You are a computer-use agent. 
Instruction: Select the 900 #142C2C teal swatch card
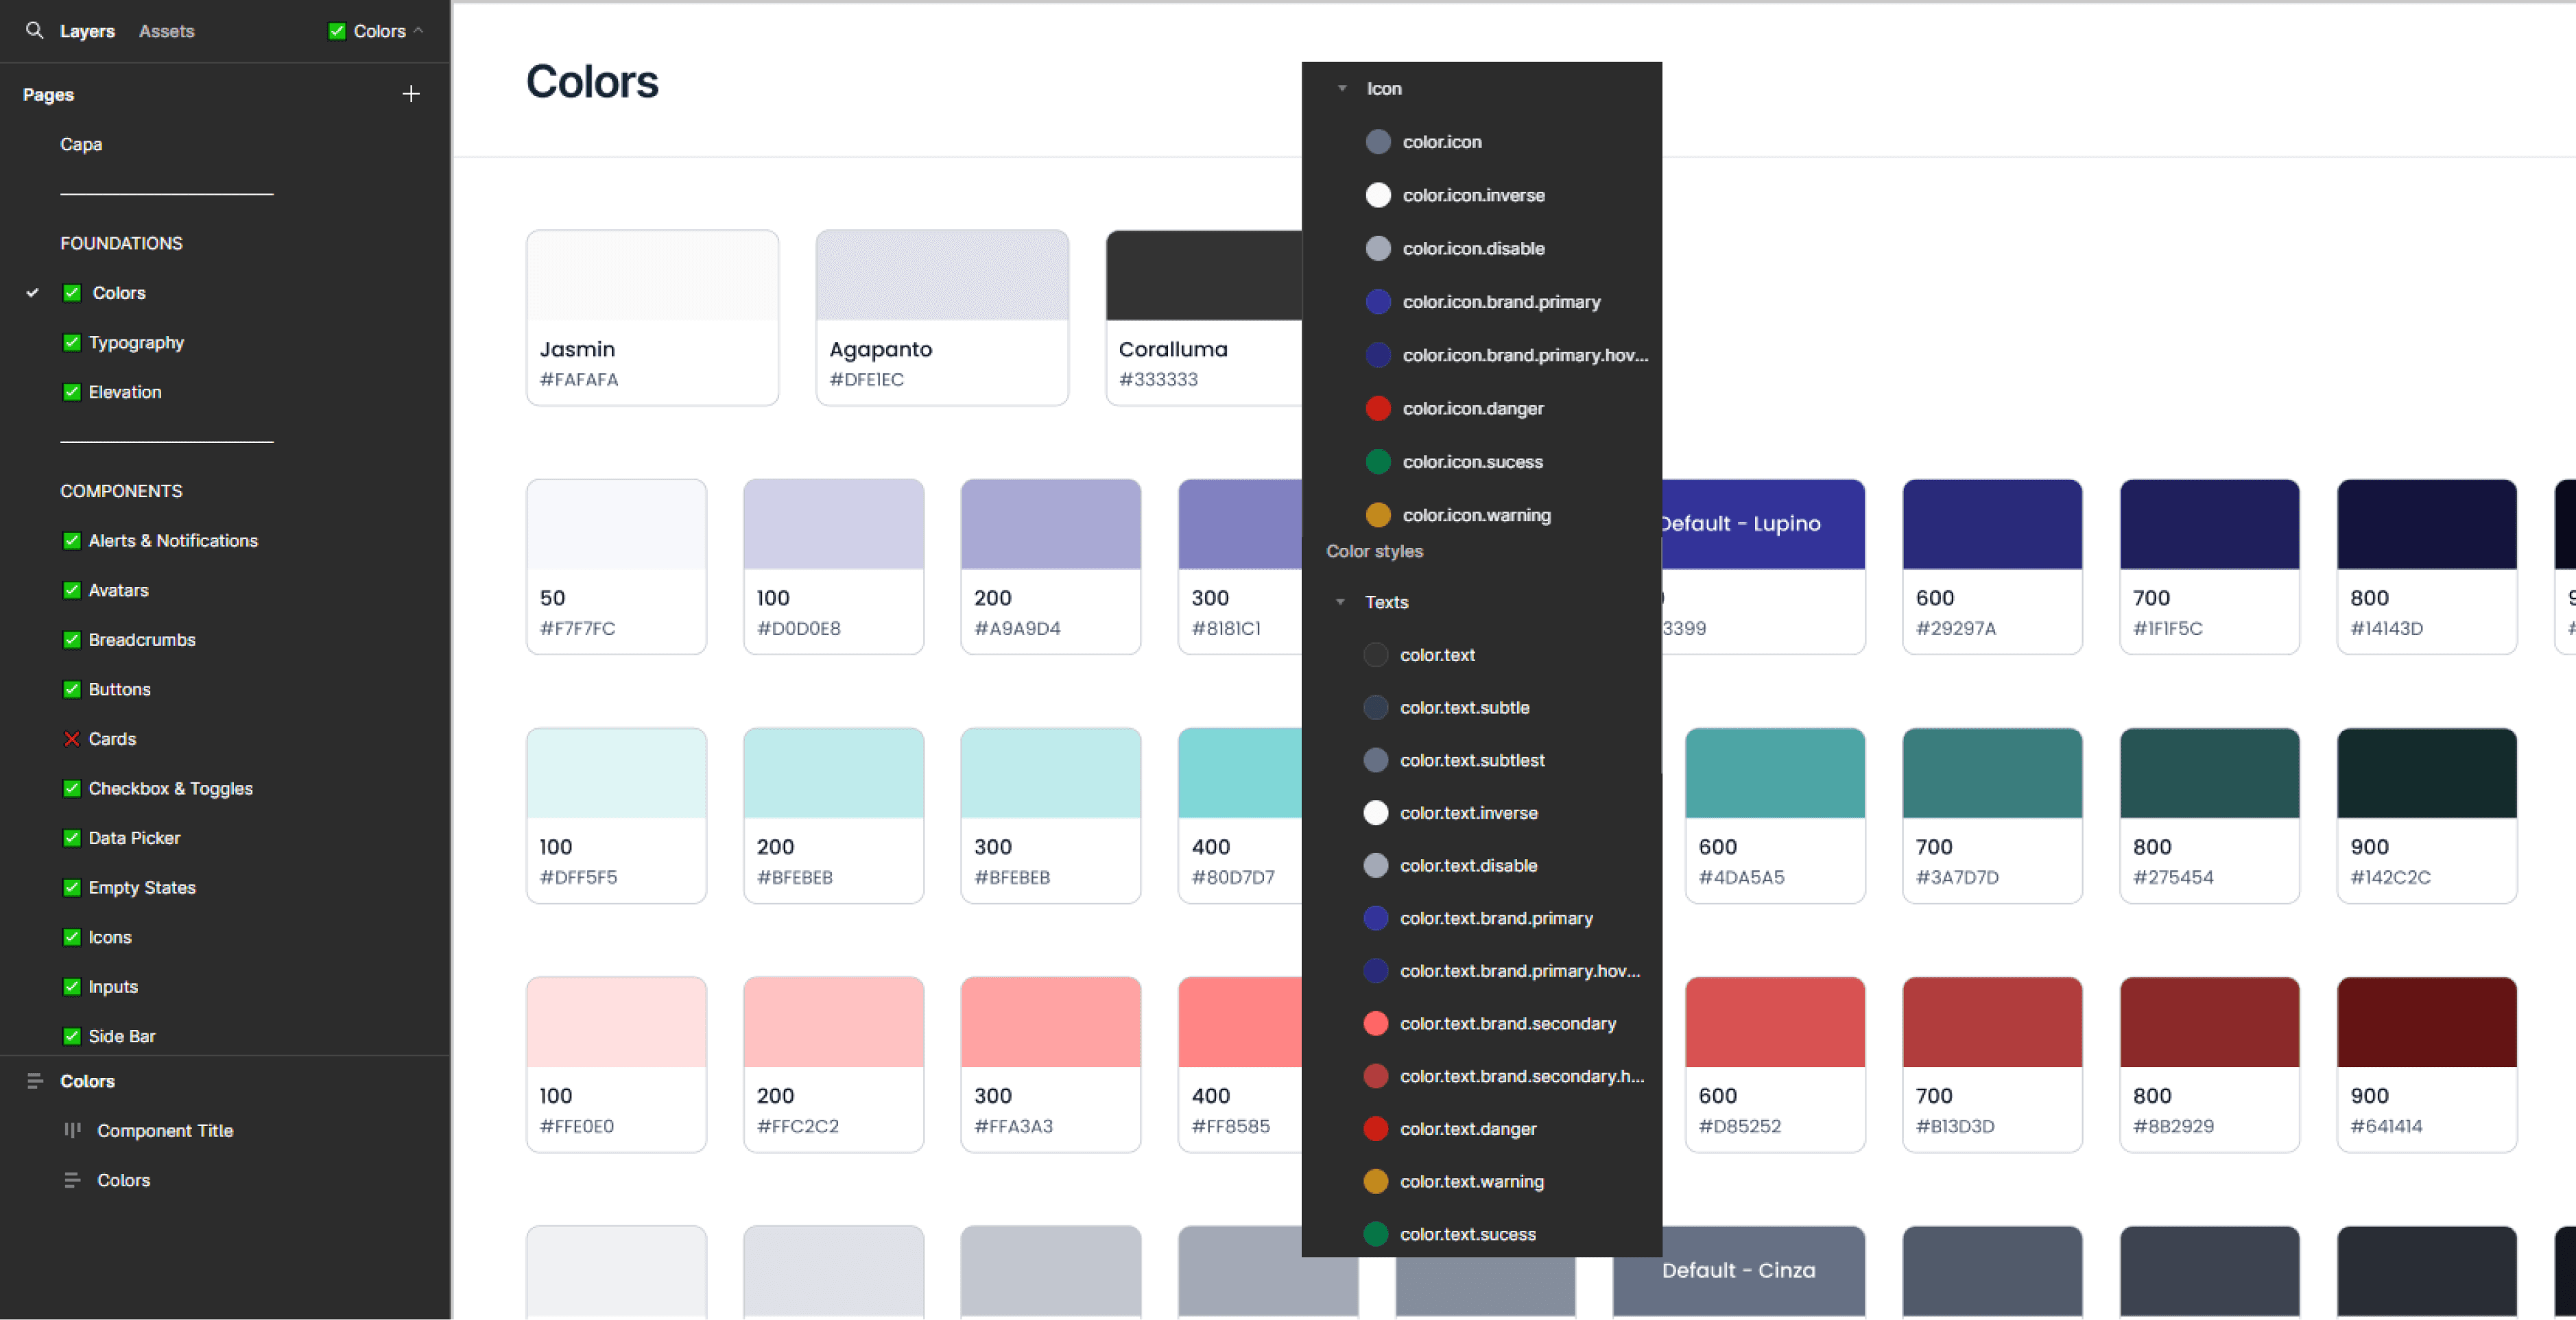[2427, 816]
